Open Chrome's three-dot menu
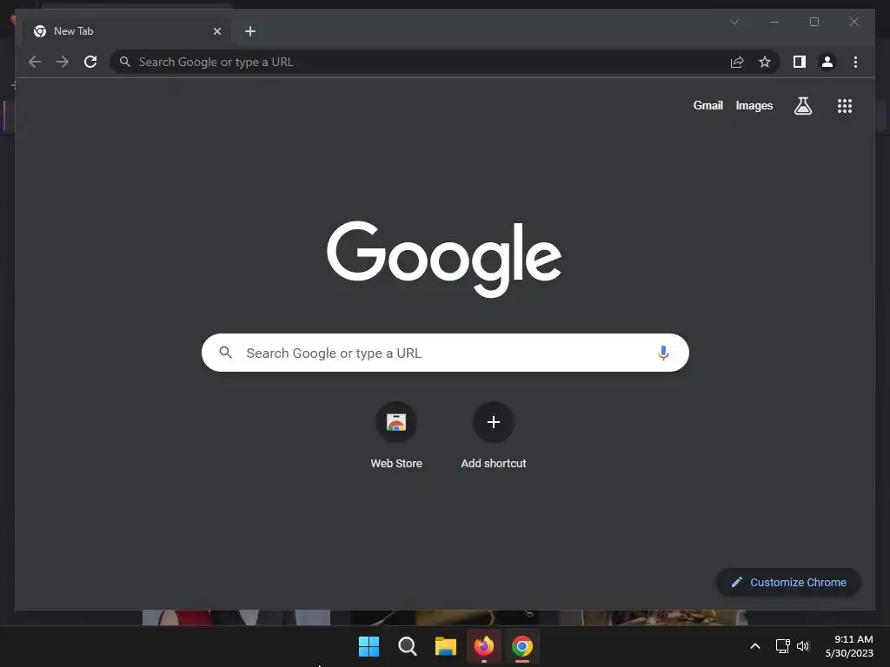This screenshot has width=890, height=667. coord(855,62)
